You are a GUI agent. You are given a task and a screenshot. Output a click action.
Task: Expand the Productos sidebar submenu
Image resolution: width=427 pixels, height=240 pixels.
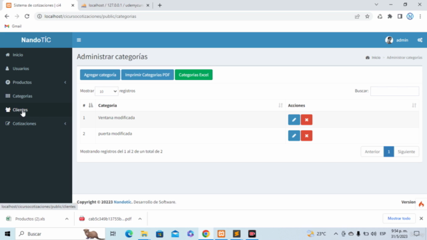[36, 82]
